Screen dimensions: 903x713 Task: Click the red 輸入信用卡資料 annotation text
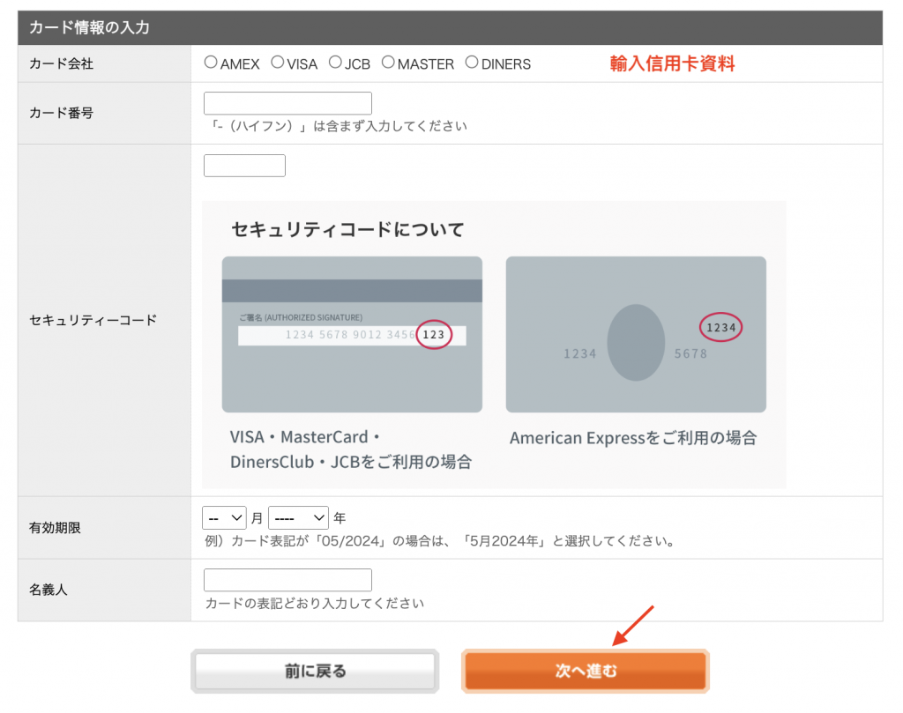coord(672,63)
